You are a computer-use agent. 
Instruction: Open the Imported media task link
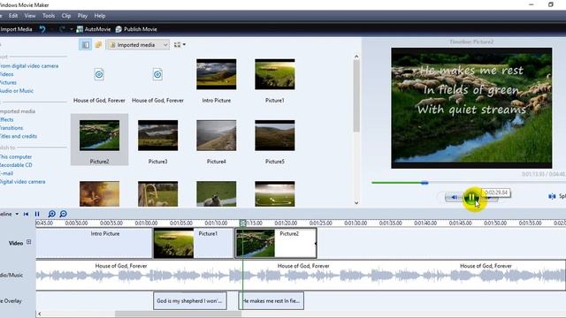18,111
